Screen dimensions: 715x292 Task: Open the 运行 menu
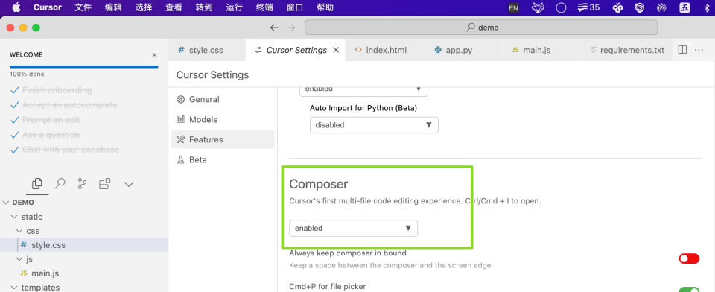click(235, 7)
